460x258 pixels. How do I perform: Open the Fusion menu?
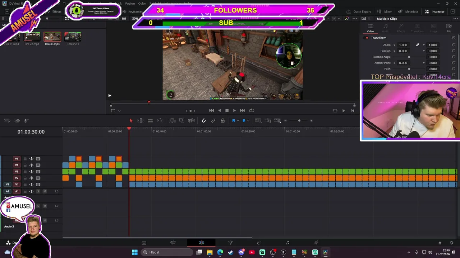130,4
